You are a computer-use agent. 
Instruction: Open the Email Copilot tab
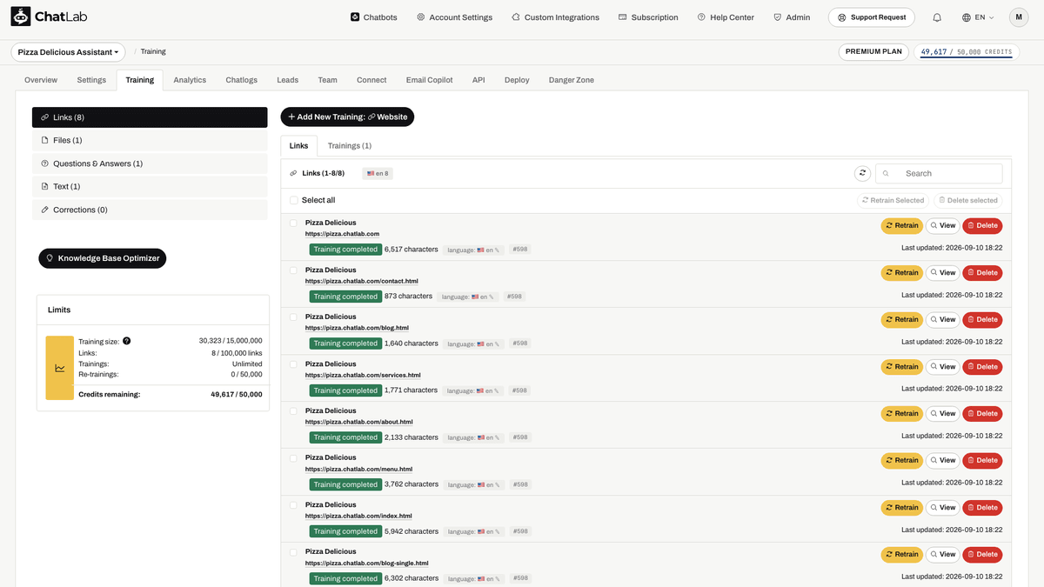click(429, 80)
